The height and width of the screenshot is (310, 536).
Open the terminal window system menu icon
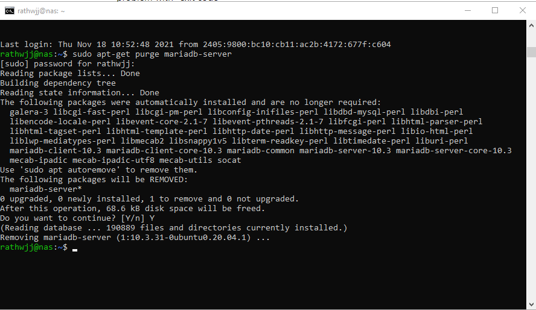(x=10, y=10)
